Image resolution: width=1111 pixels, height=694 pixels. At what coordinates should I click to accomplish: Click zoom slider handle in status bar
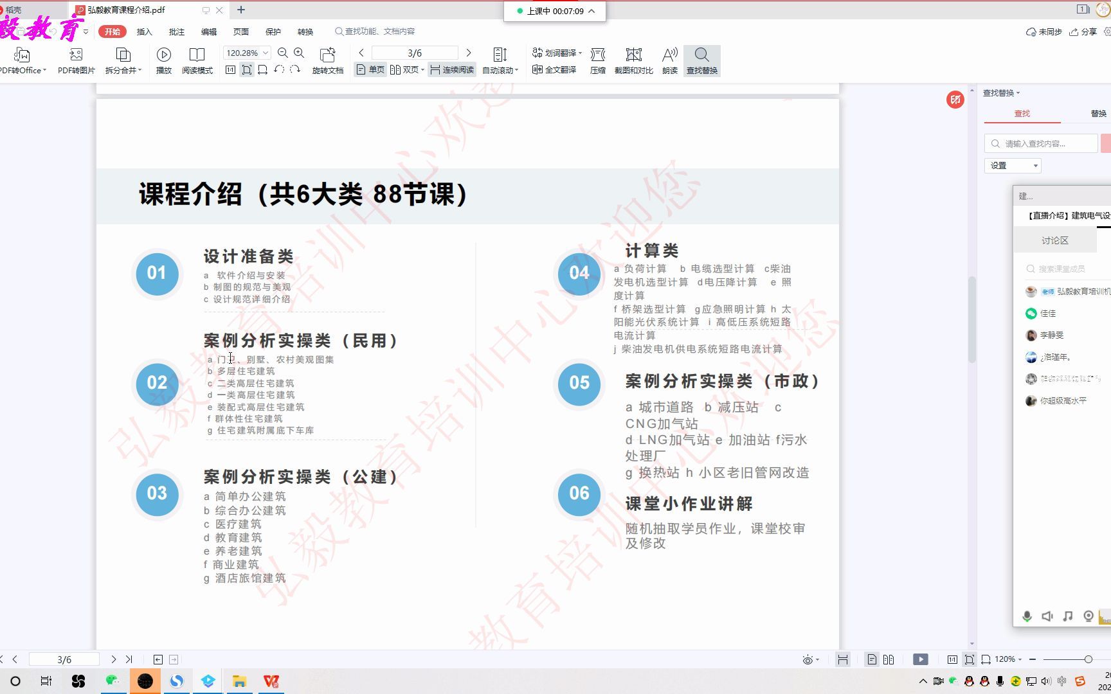[1088, 659]
